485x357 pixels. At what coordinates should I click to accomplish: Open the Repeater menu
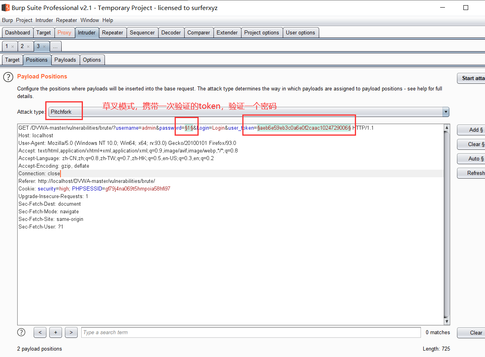[66, 20]
